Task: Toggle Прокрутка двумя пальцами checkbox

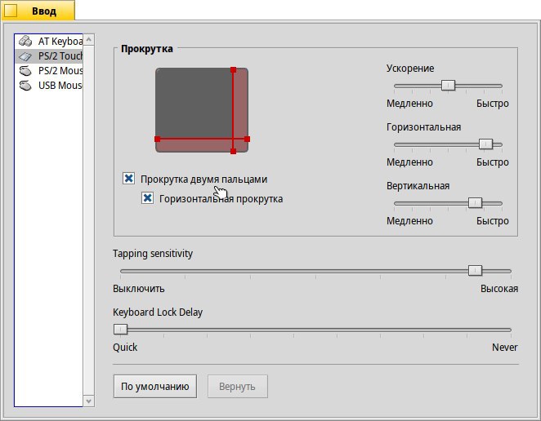Action: click(x=128, y=179)
